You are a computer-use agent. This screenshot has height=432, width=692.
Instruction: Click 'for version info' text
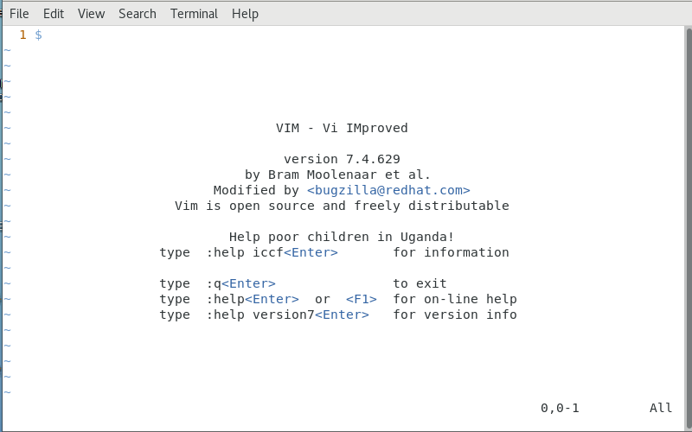point(455,314)
